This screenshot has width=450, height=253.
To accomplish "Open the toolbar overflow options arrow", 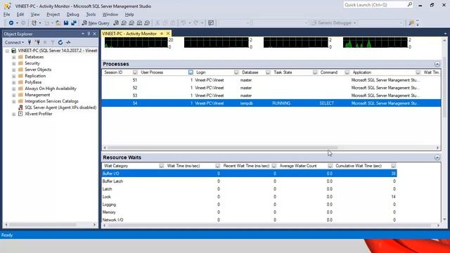I will click(418, 23).
